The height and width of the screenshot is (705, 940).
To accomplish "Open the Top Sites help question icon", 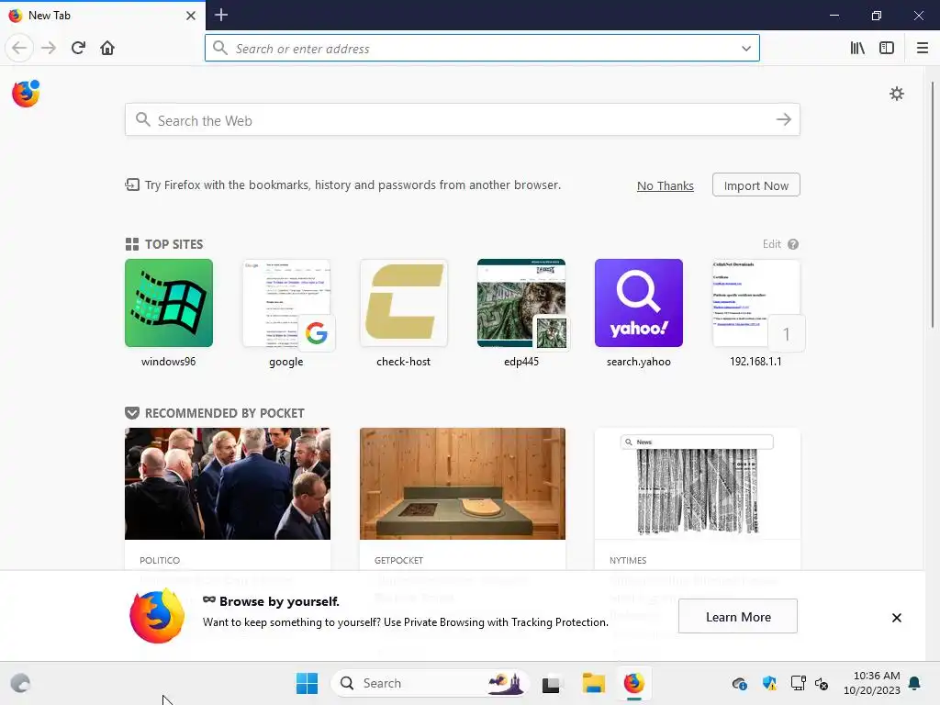I will [793, 244].
